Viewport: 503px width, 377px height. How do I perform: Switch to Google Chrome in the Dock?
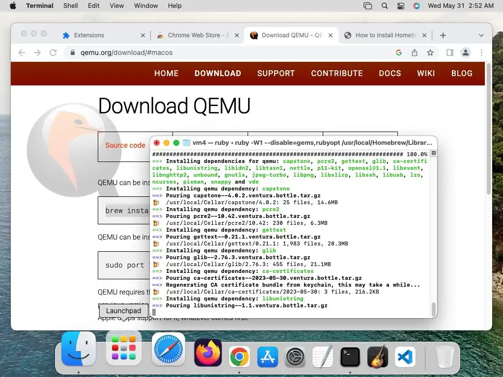[x=239, y=356]
